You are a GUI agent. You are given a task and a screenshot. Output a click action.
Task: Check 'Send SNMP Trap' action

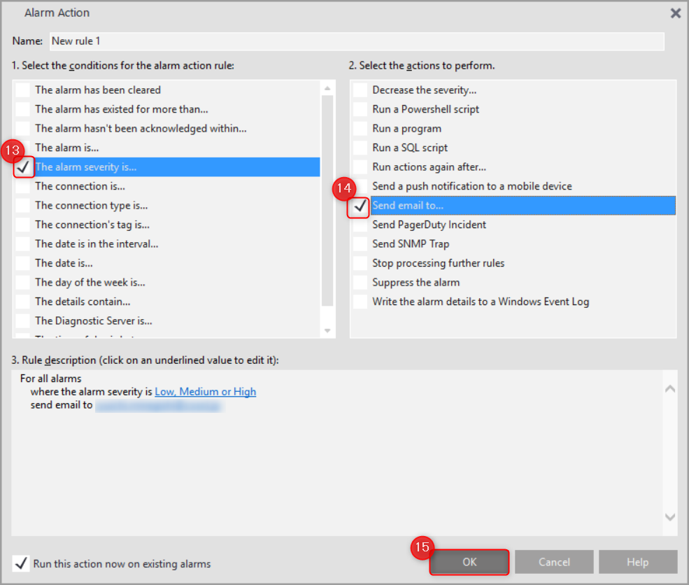(360, 244)
